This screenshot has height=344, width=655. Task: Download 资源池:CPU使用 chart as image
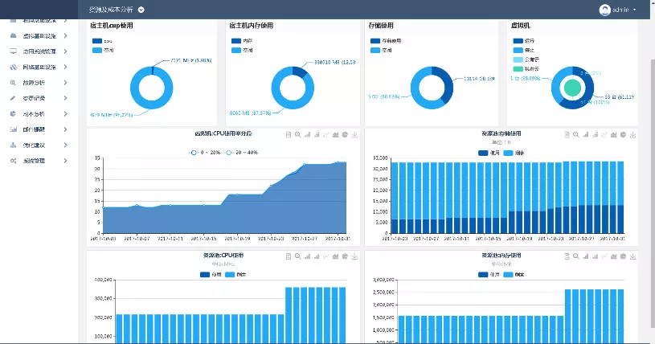coord(354,256)
